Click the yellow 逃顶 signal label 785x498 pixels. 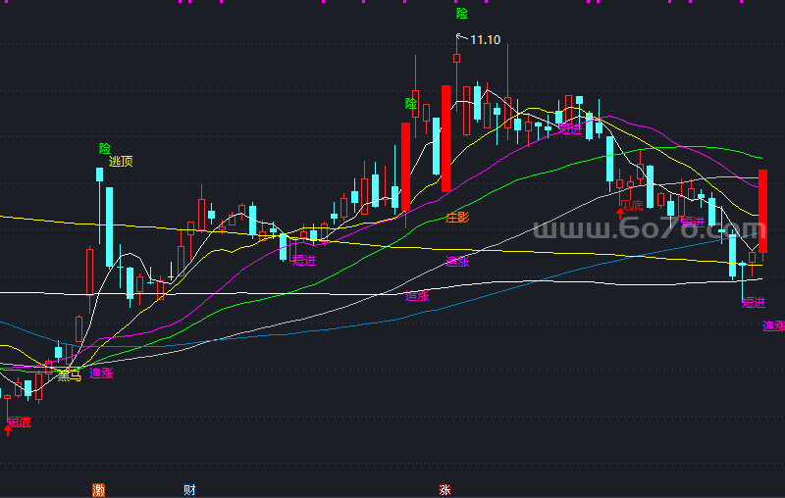121,161
